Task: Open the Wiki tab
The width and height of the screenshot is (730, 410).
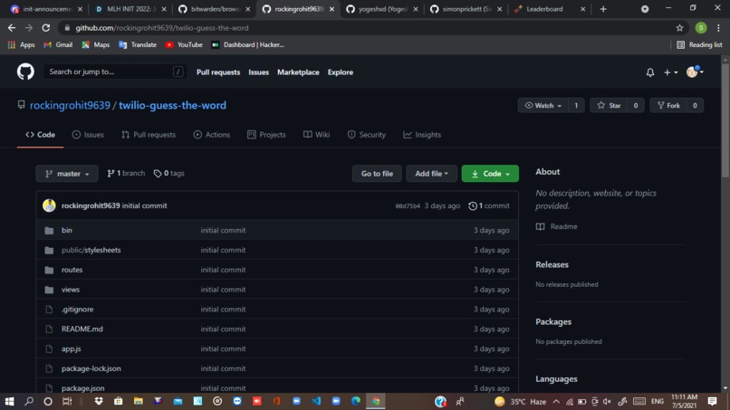Action: pos(317,135)
